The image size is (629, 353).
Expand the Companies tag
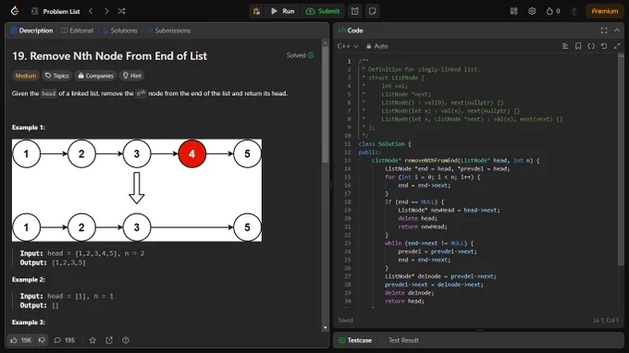[x=95, y=76]
